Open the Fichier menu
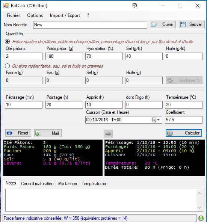Image resolution: width=207 pixels, height=222 pixels. pyautogui.click(x=13, y=15)
